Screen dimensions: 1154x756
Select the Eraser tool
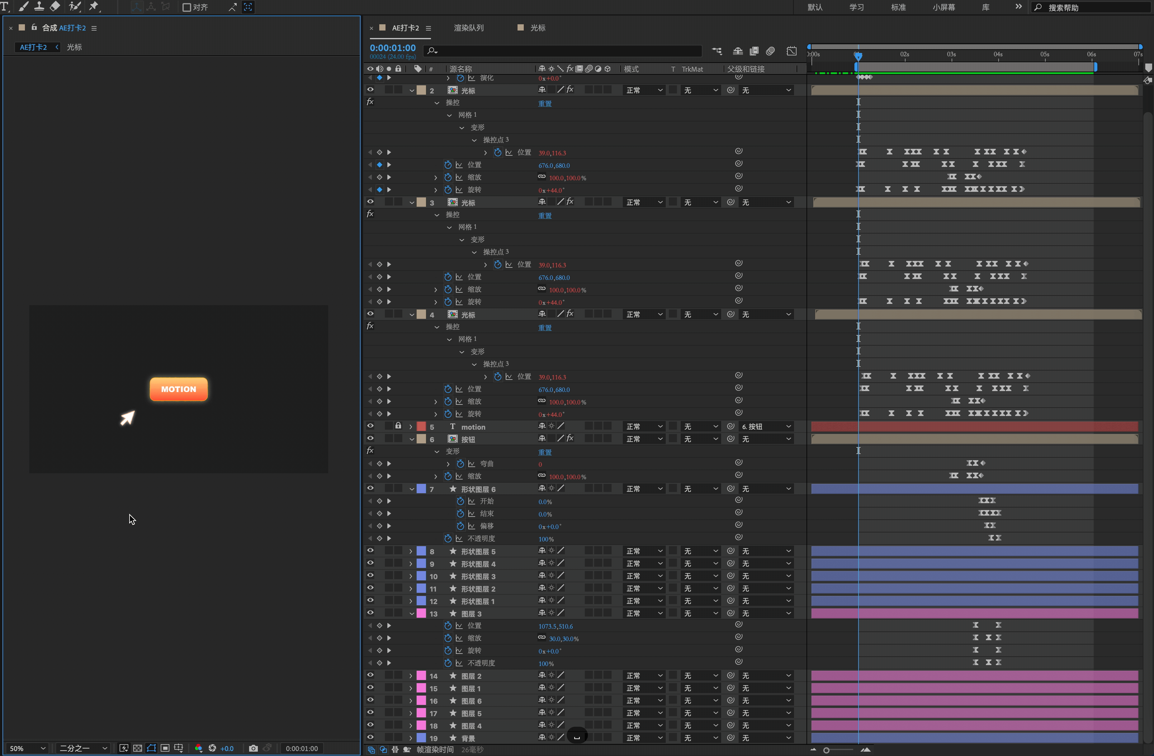55,6
